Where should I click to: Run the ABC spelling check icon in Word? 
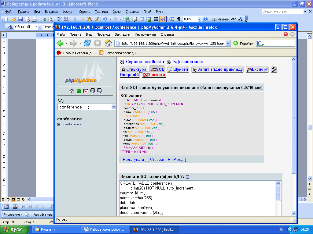click(59, 19)
